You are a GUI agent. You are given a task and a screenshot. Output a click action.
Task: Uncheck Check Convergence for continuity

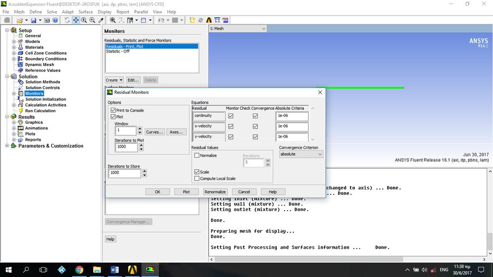coord(255,116)
